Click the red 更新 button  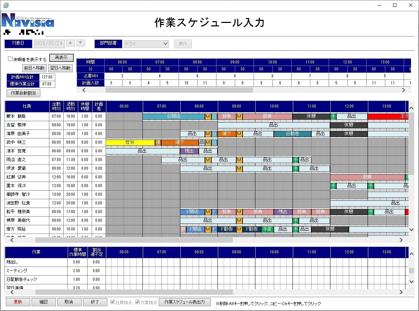click(x=18, y=302)
